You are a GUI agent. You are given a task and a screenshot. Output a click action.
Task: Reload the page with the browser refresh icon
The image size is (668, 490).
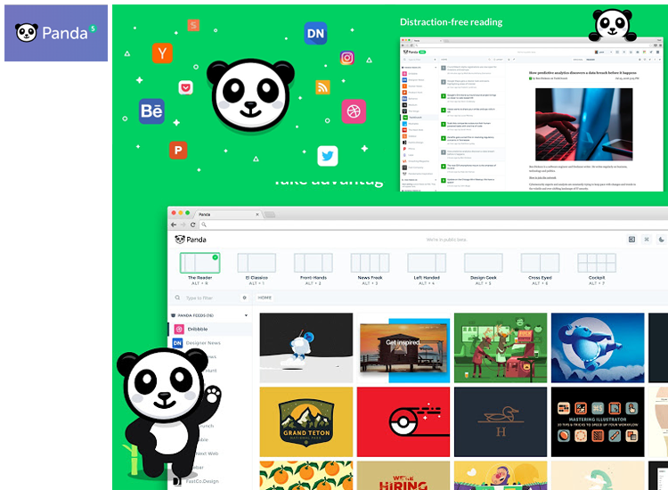point(193,225)
